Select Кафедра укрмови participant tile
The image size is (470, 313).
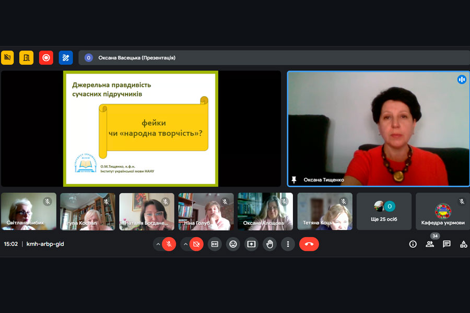tap(443, 211)
